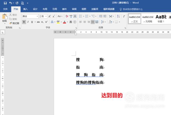Clear all formatting with the eraser icon
Viewport: 171px width, 115px height.
tap(67, 16)
